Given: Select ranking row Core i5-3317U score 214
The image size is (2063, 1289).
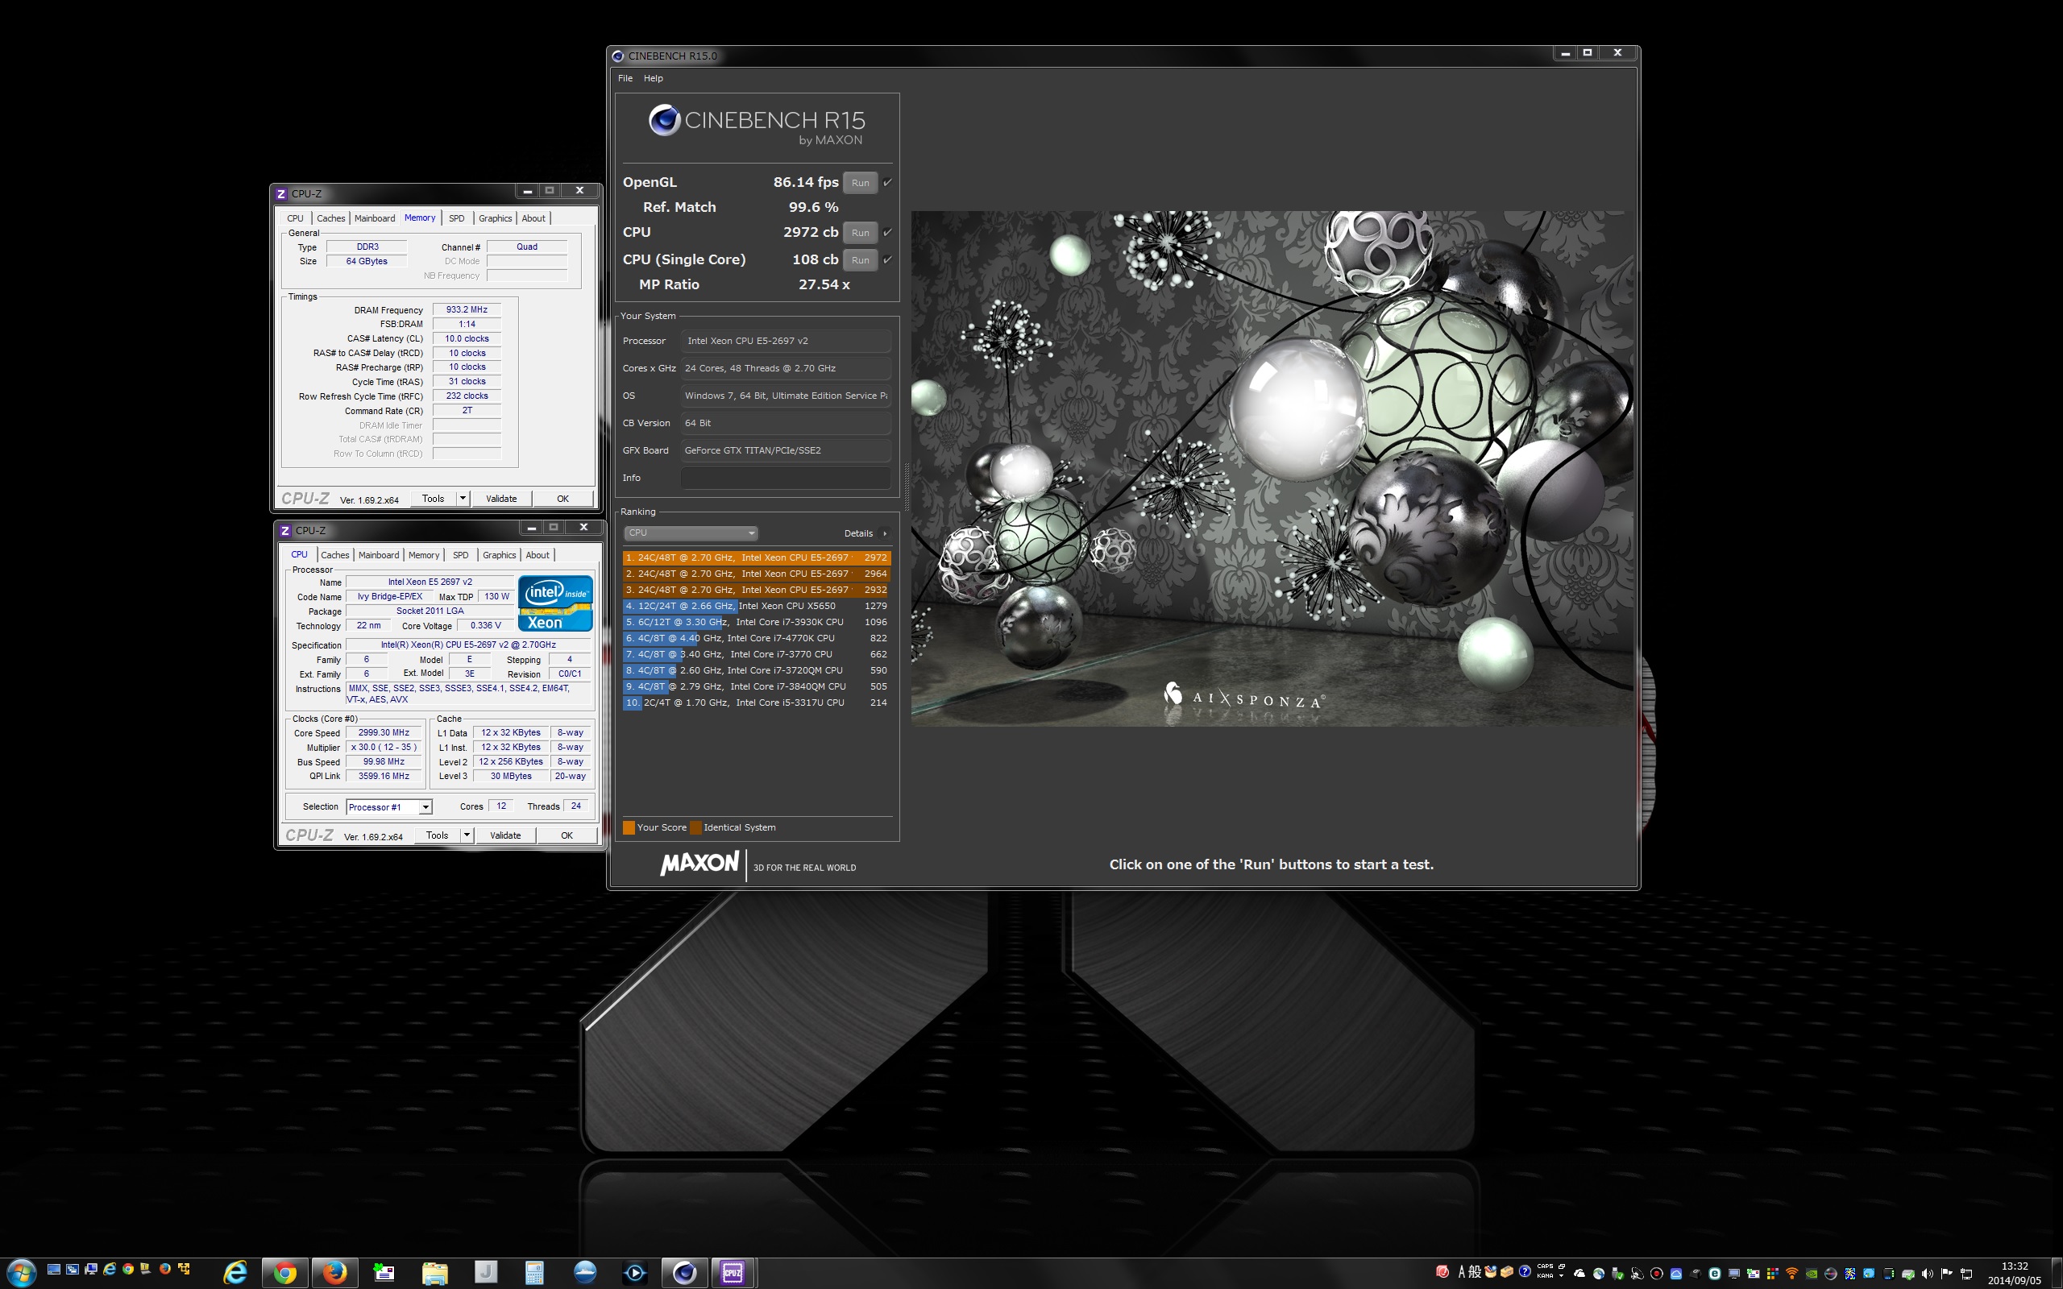Looking at the screenshot, I should point(756,703).
